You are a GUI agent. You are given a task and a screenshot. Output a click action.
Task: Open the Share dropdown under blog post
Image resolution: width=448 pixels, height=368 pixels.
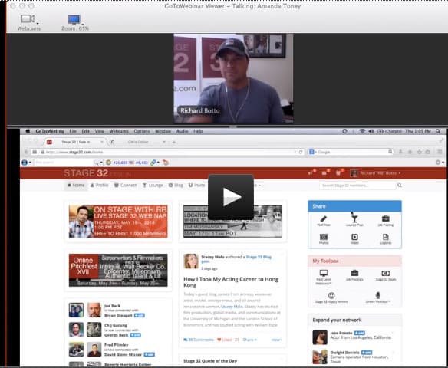coord(250,340)
